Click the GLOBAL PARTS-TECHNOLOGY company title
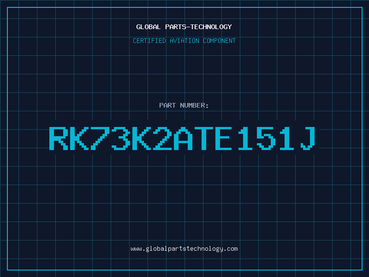The image size is (369, 277). point(184,27)
